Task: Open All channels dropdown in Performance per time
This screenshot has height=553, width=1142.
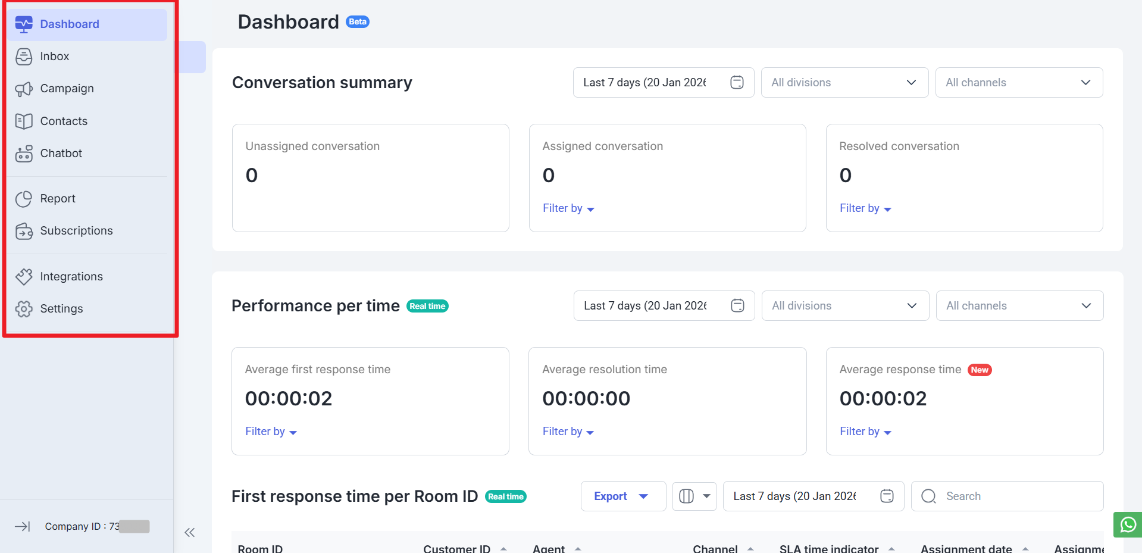Action: tap(1019, 306)
